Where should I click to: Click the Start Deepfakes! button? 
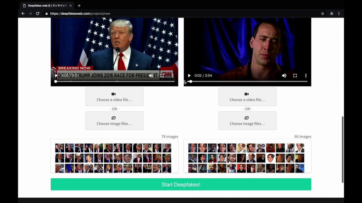181,184
